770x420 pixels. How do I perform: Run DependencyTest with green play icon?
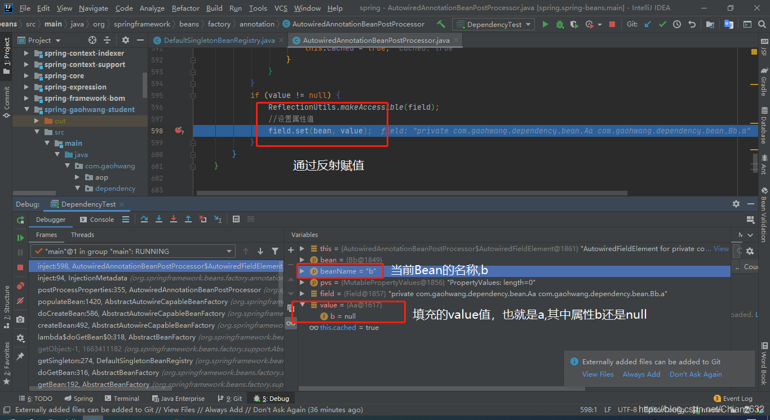pos(545,24)
